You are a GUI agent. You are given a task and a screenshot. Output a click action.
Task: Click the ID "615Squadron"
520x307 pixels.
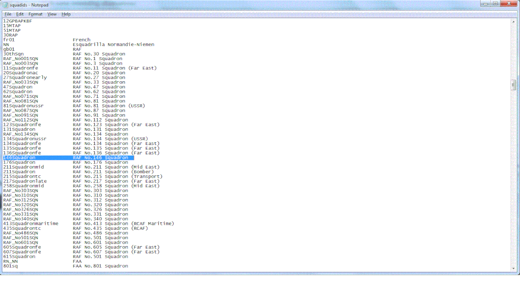click(x=19, y=257)
